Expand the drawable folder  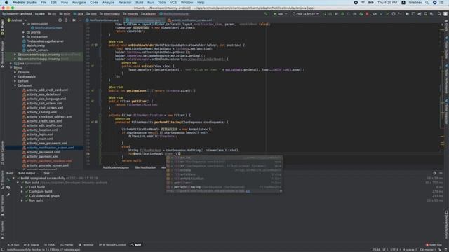15,77
